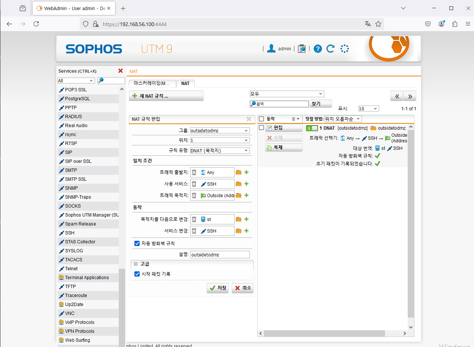This screenshot has width=474, height=347.
Task: Click the 편집 edit button for rule
Action: coord(284,128)
